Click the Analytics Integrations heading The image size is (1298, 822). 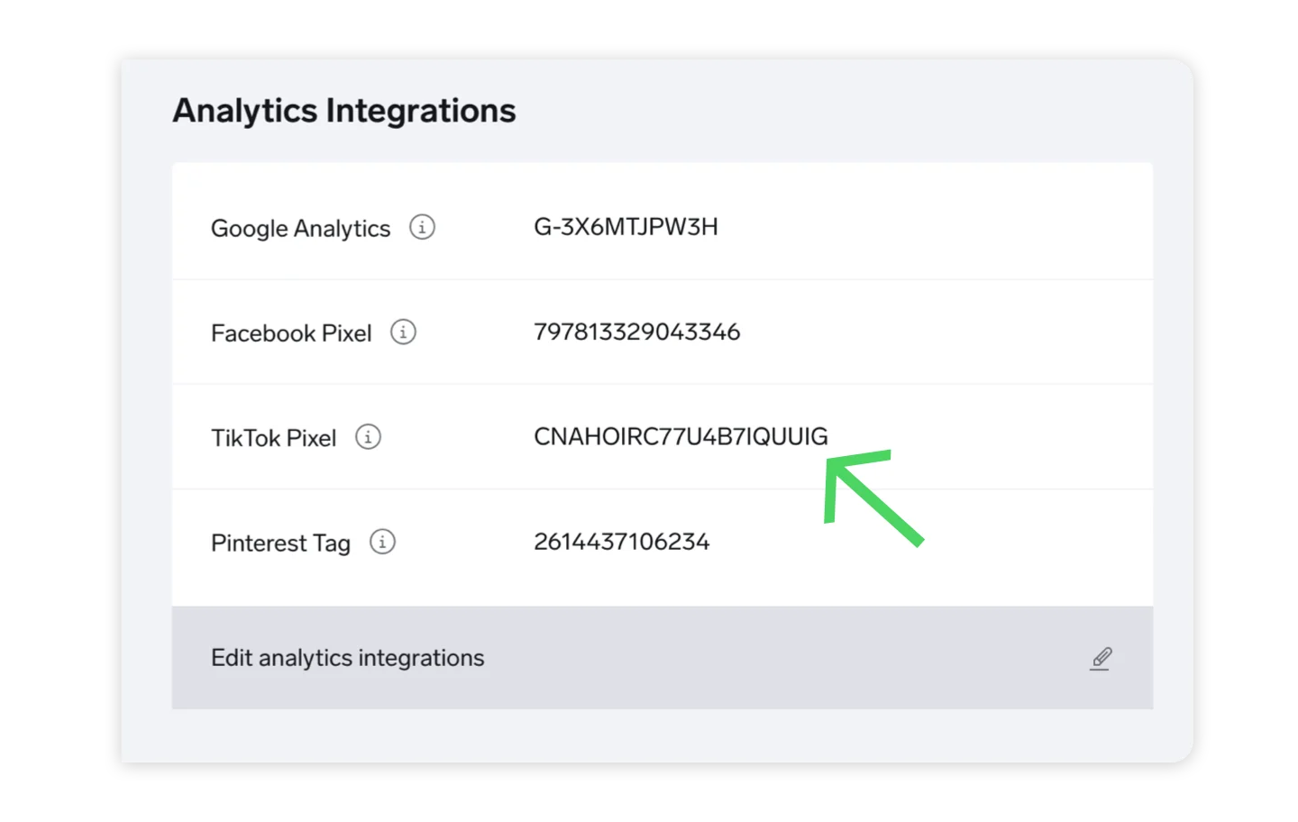point(344,111)
